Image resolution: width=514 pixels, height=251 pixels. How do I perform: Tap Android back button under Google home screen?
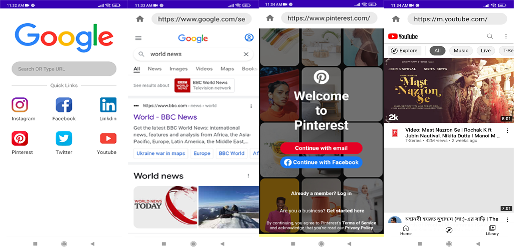pos(92,244)
